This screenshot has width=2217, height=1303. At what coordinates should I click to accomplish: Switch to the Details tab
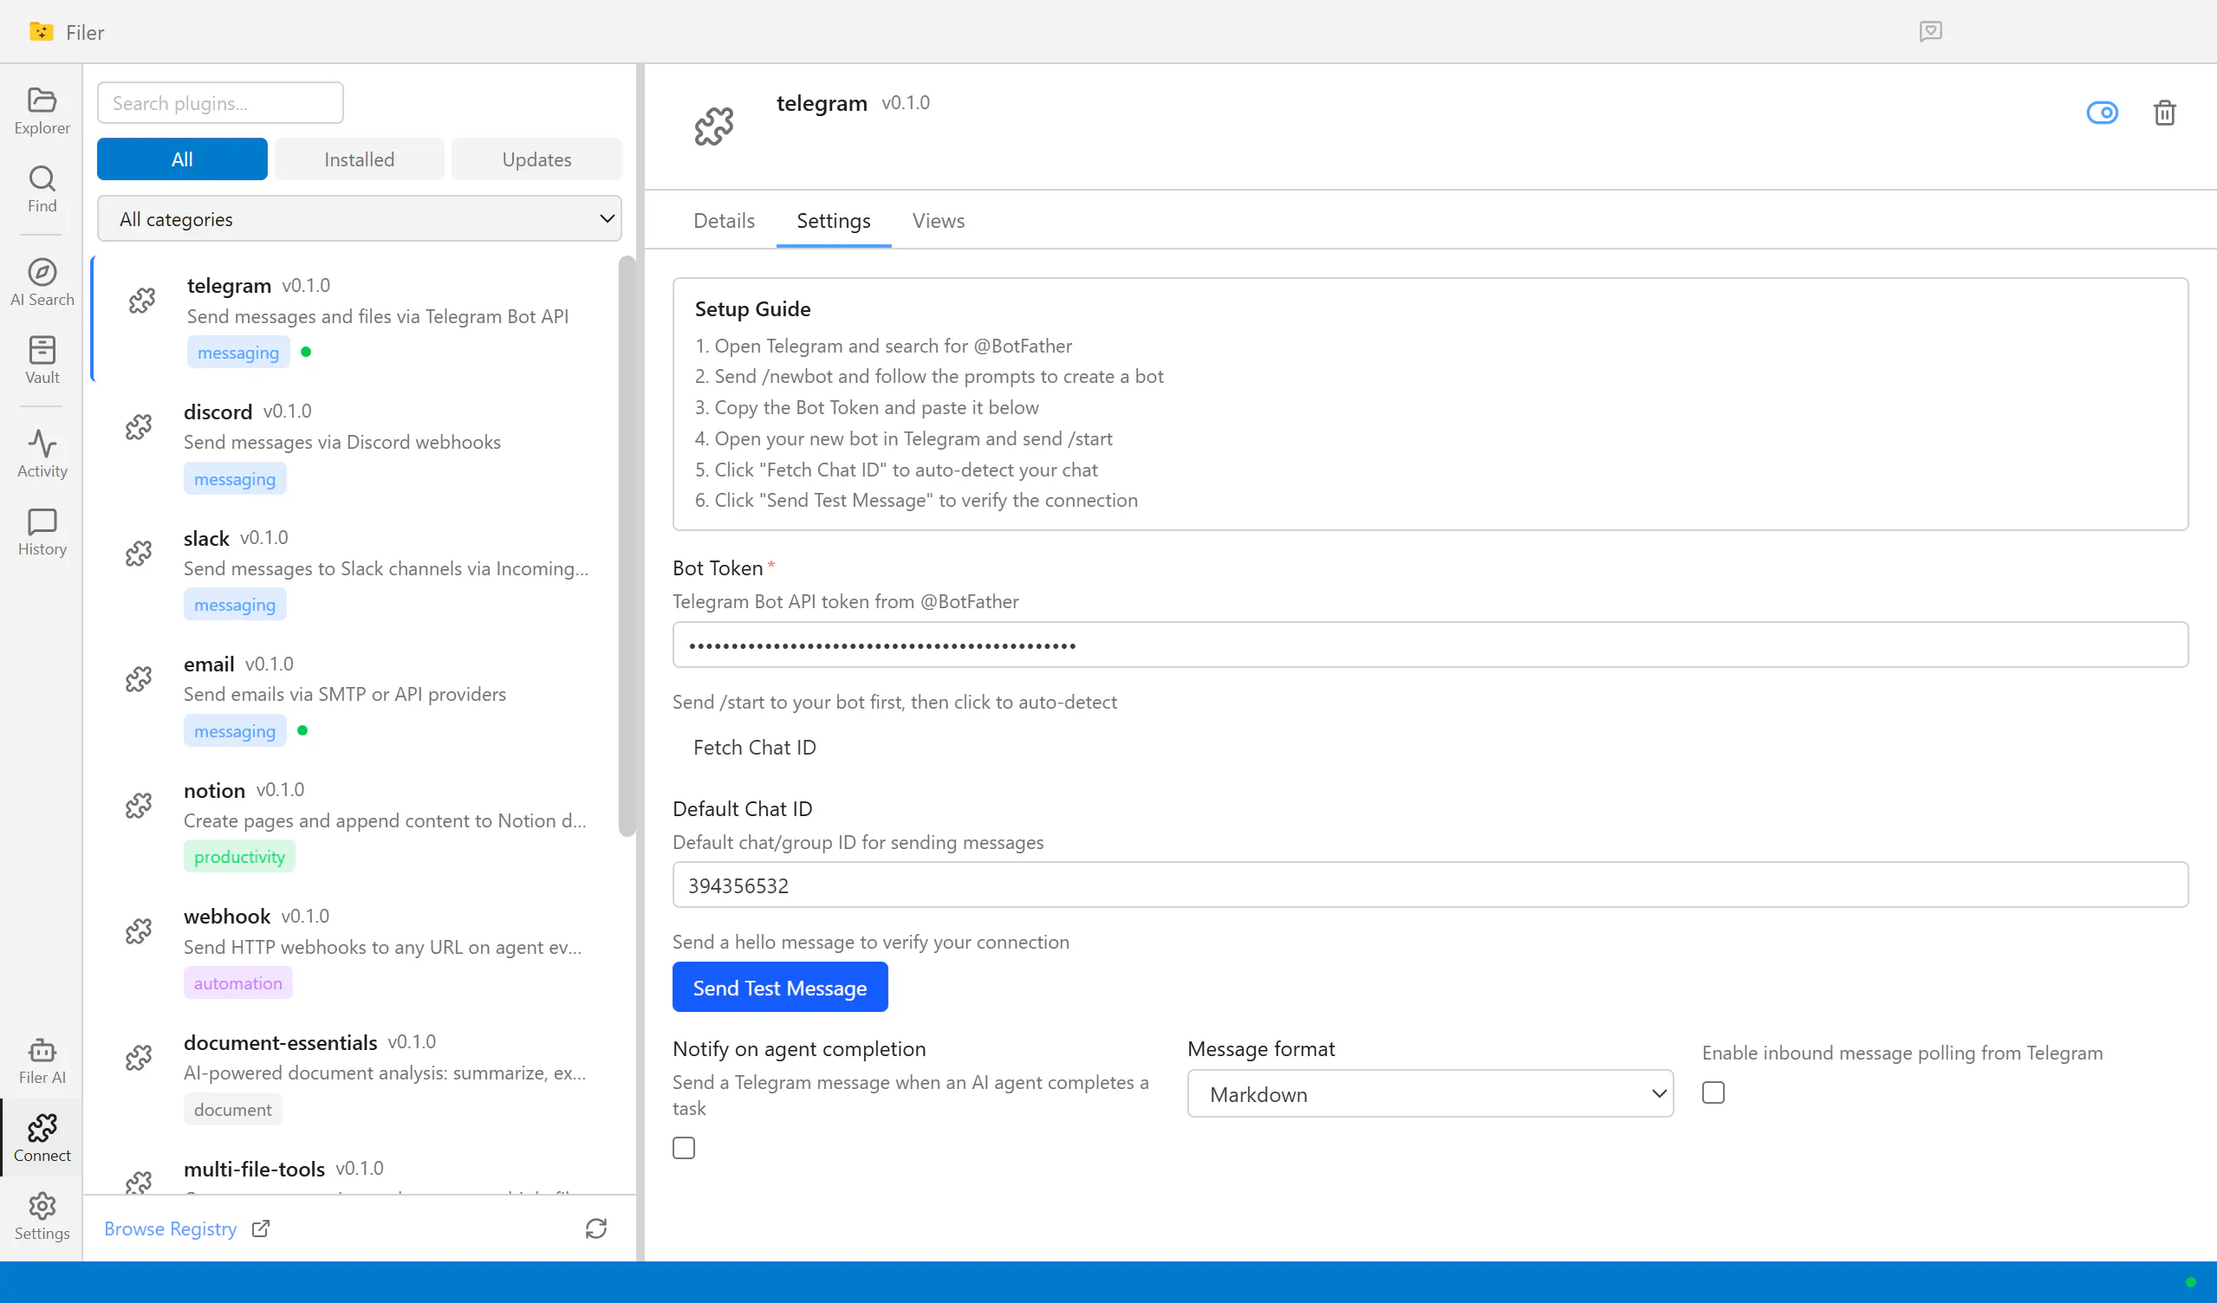723,221
